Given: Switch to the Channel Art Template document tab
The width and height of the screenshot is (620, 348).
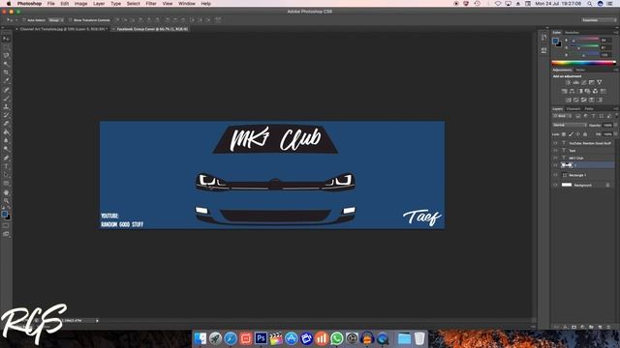Looking at the screenshot, I should (63, 29).
